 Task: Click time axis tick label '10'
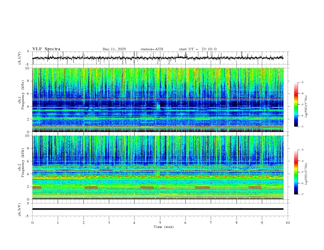coord(288,223)
